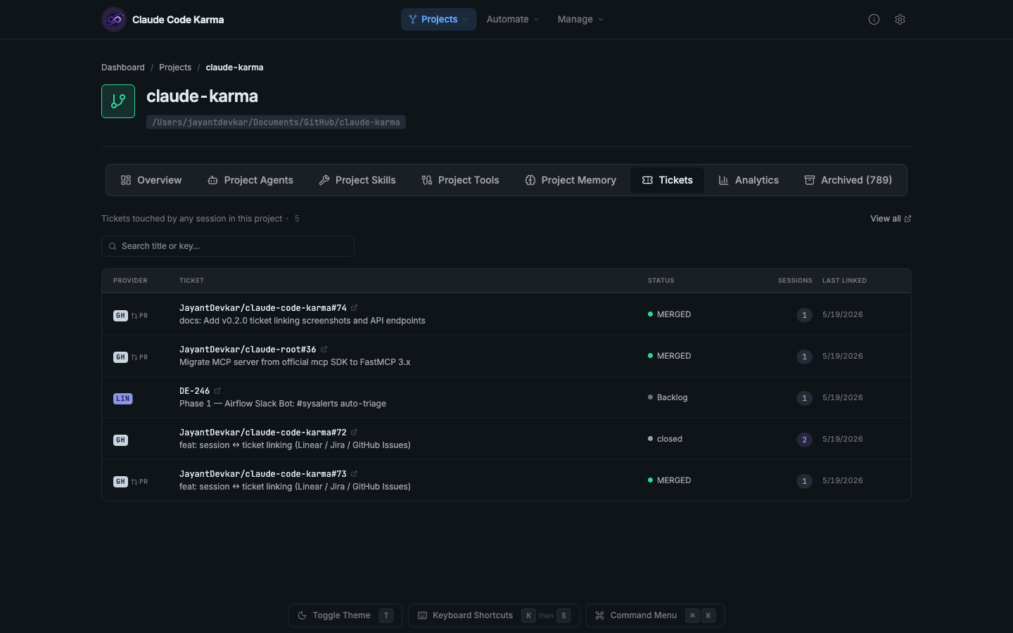
Task: Go to Dashboard breadcrumb
Action: pyautogui.click(x=123, y=68)
